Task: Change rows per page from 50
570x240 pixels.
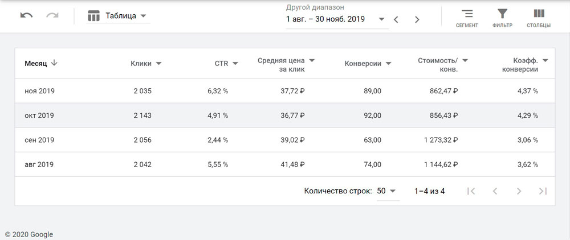Action: tap(387, 191)
